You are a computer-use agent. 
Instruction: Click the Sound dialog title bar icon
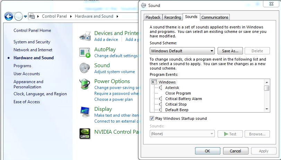point(143,6)
